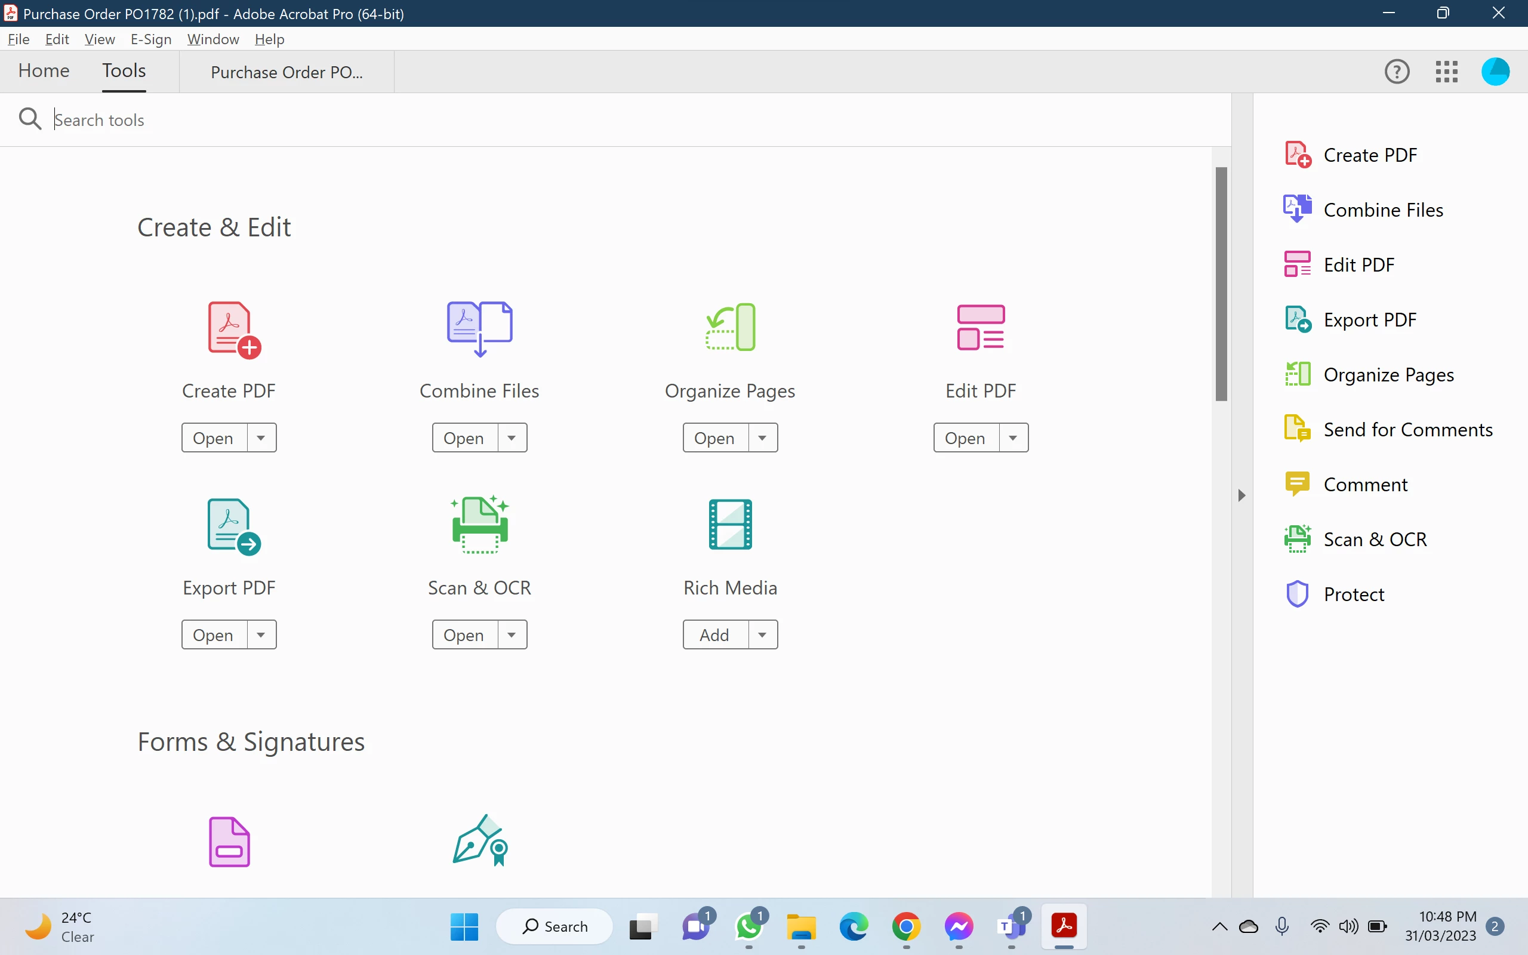
Task: Open Protect from the right sidebar
Action: click(1353, 594)
